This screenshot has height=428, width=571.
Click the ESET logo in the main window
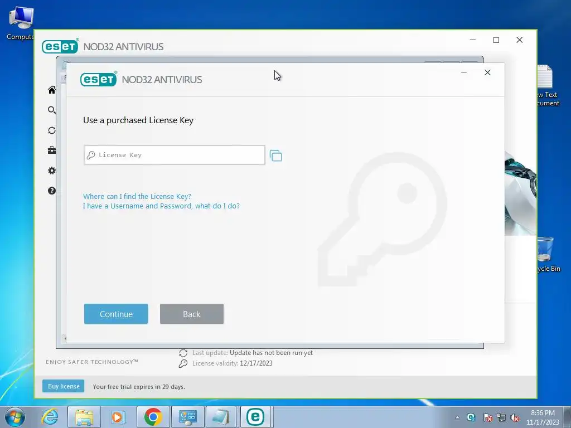(x=60, y=46)
